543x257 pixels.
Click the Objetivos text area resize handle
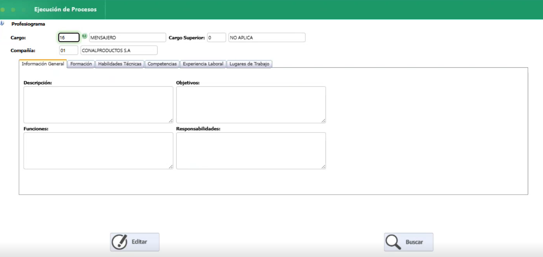pyautogui.click(x=323, y=121)
